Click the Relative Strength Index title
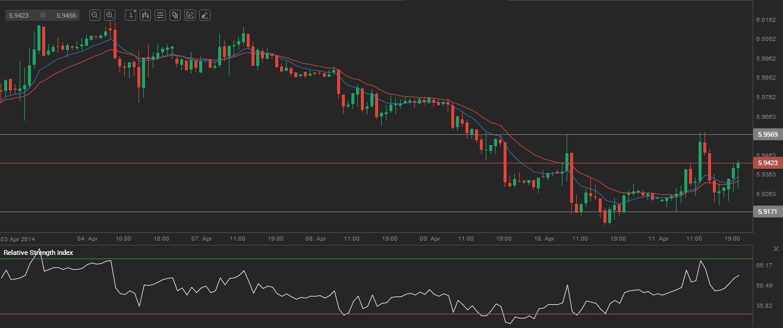 click(x=39, y=253)
